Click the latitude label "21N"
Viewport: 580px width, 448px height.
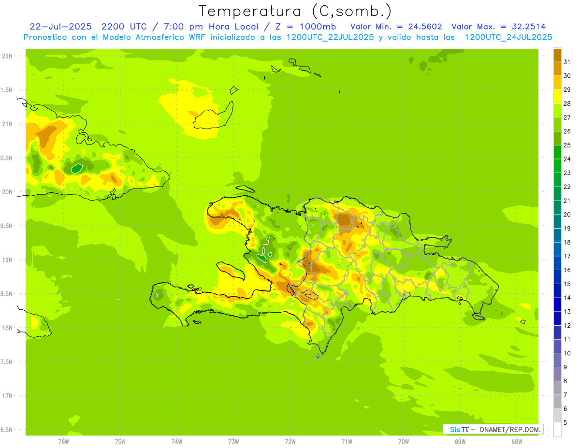[x=7, y=124]
